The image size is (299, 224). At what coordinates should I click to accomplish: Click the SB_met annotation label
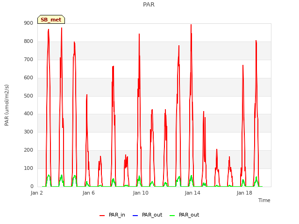coord(51,20)
